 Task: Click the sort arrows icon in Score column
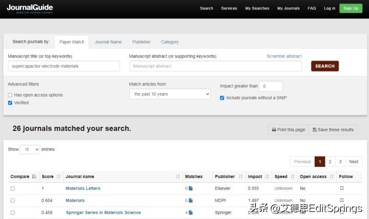[x=58, y=177]
